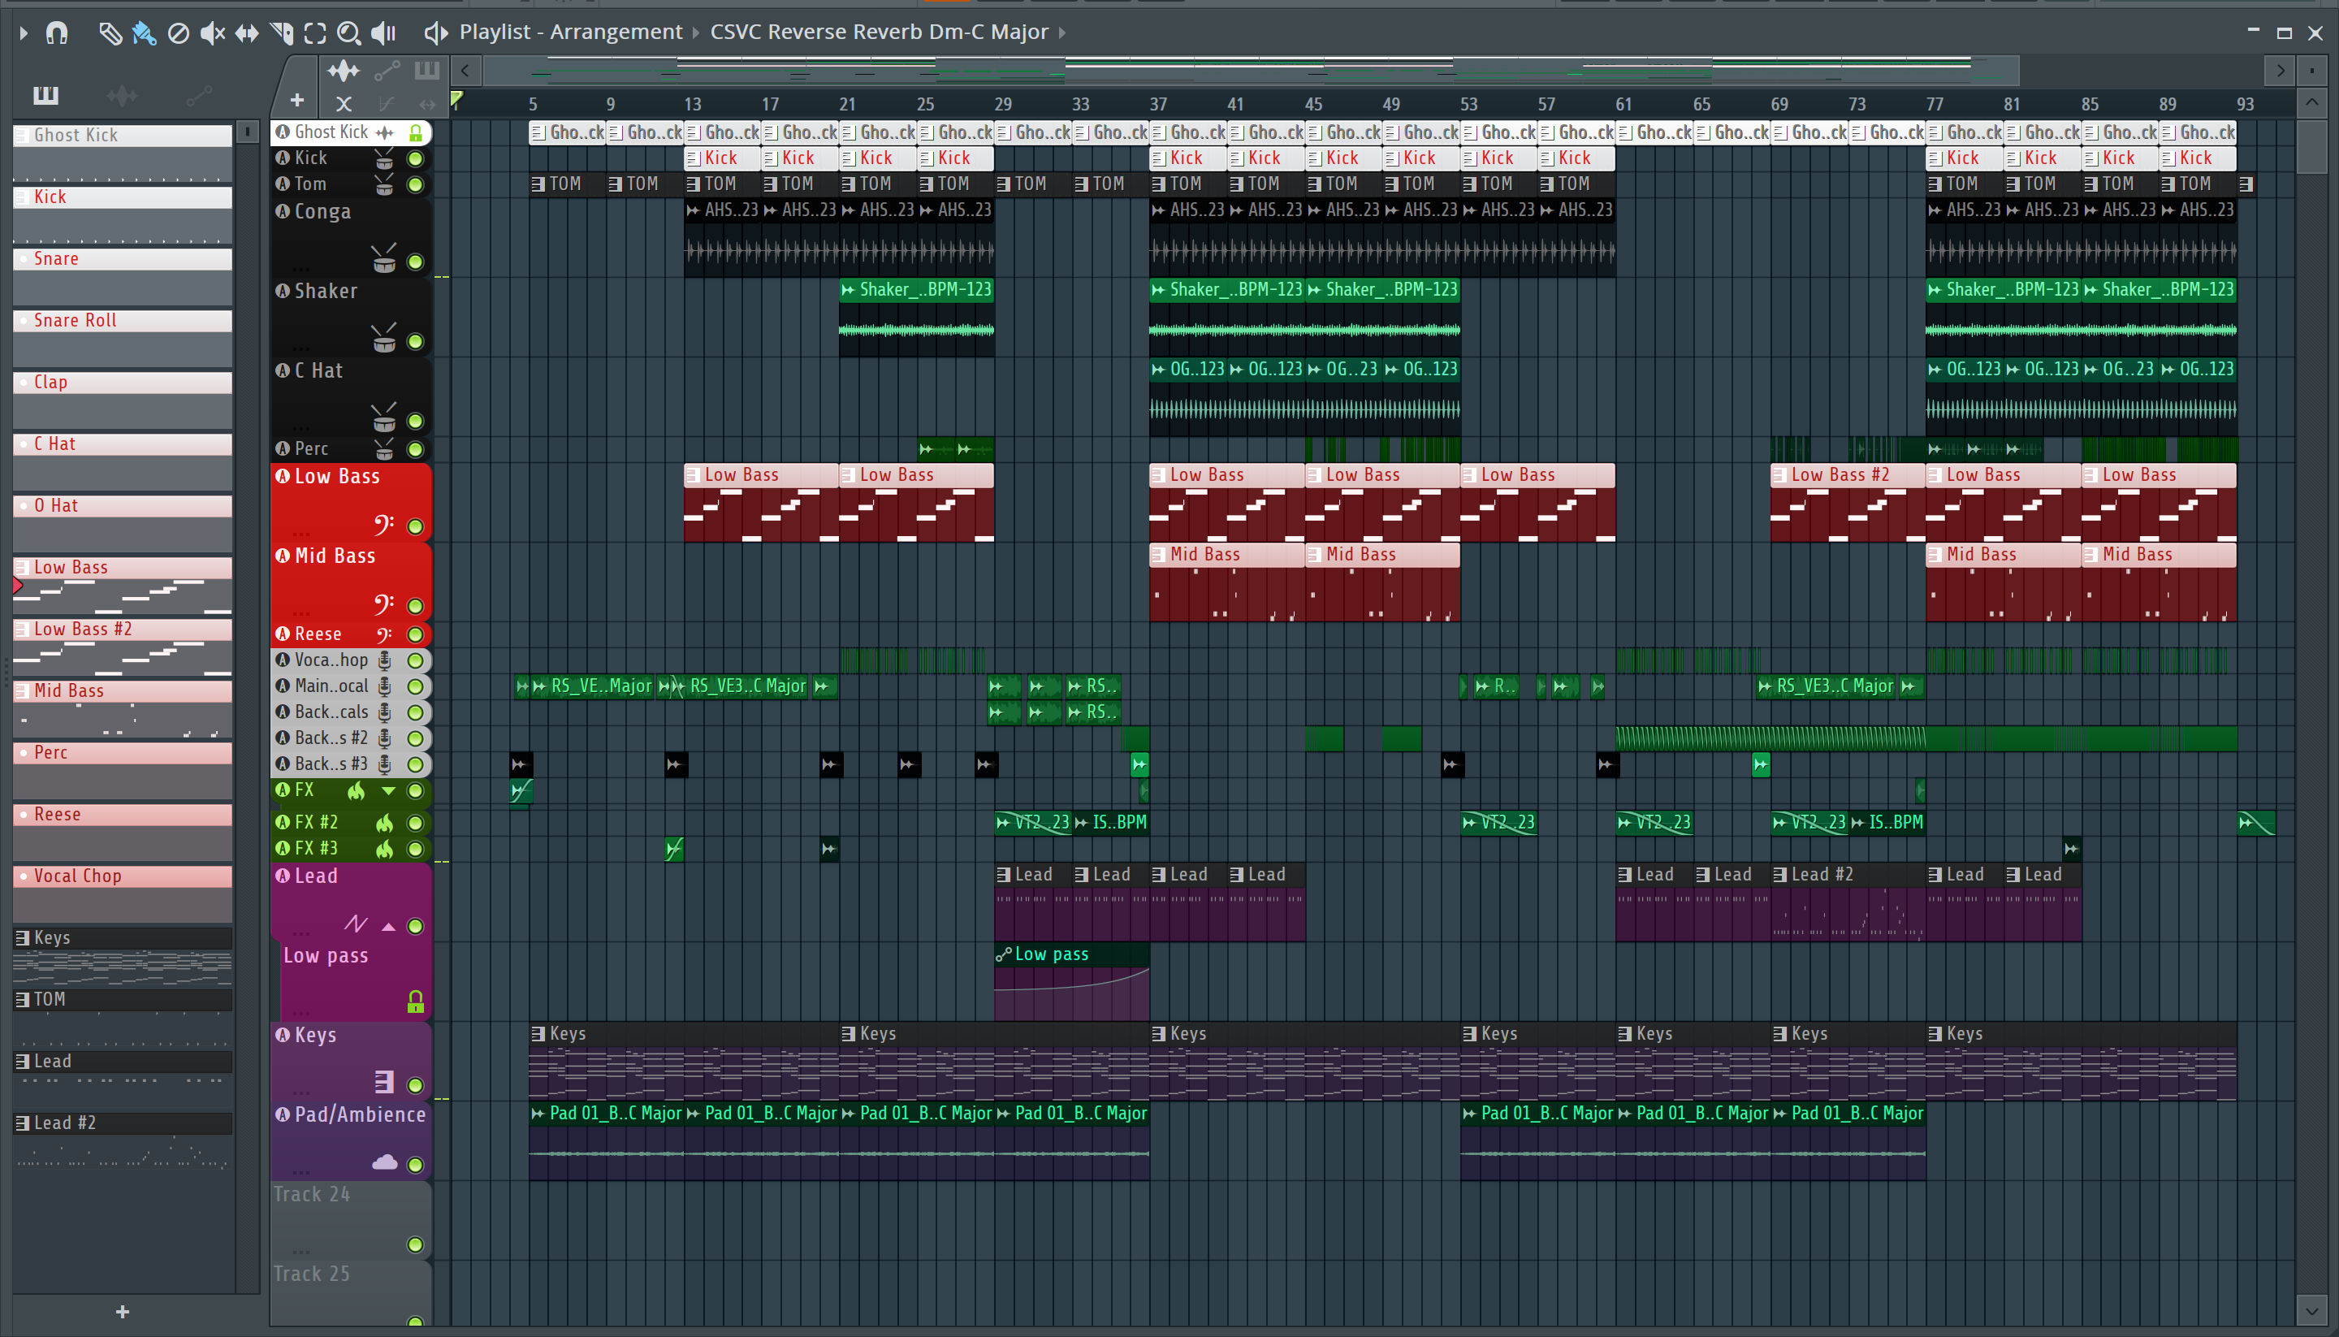Add a new playlist track with plus button
Viewport: 2339px width, 1337px height.
click(x=297, y=100)
